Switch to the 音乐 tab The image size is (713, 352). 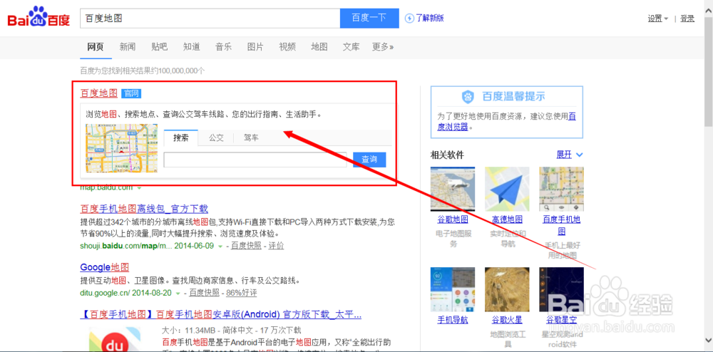[x=223, y=46]
